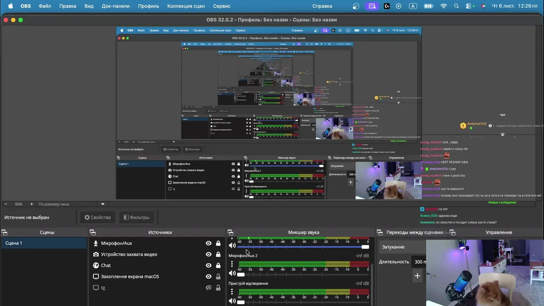Open the OBS application menu
Image resolution: width=544 pixels, height=306 pixels.
coord(25,6)
